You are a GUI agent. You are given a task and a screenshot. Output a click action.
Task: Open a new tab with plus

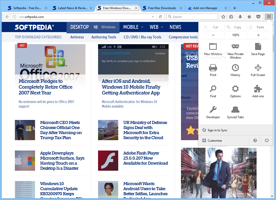tap(235, 8)
